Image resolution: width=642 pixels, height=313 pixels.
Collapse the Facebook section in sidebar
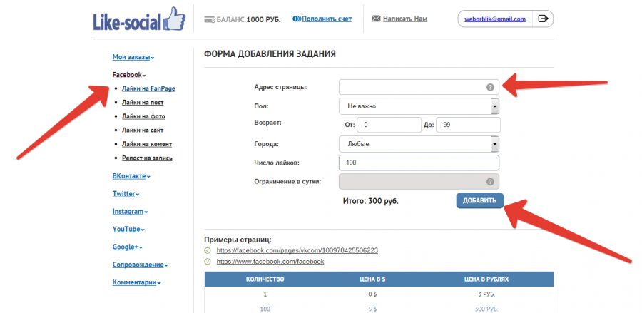129,75
